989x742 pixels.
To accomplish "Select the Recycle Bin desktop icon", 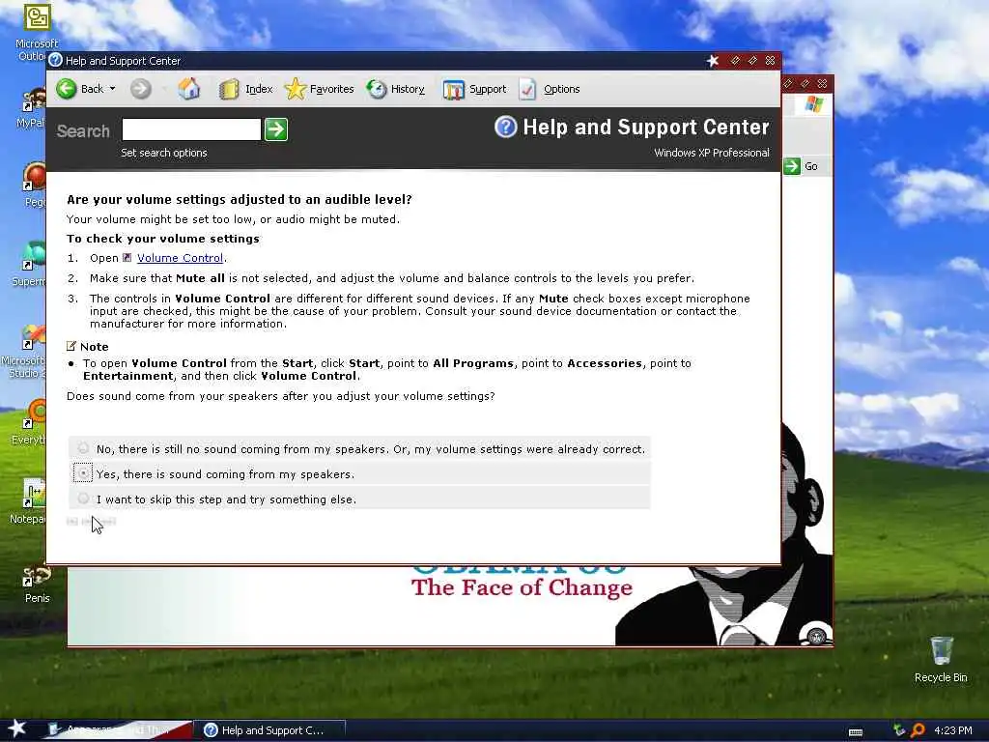I will (x=941, y=659).
